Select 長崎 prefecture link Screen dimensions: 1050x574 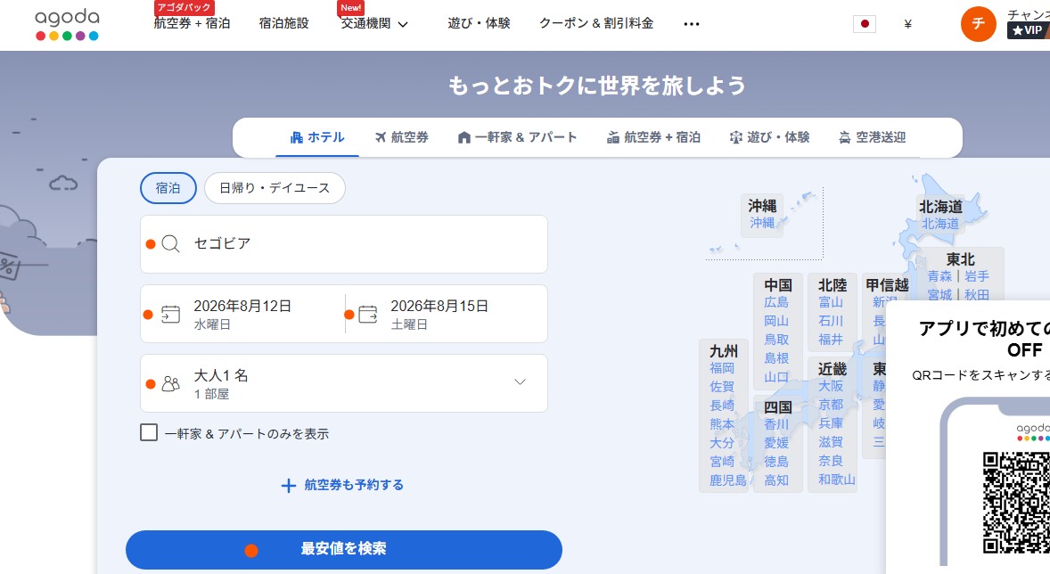click(723, 406)
